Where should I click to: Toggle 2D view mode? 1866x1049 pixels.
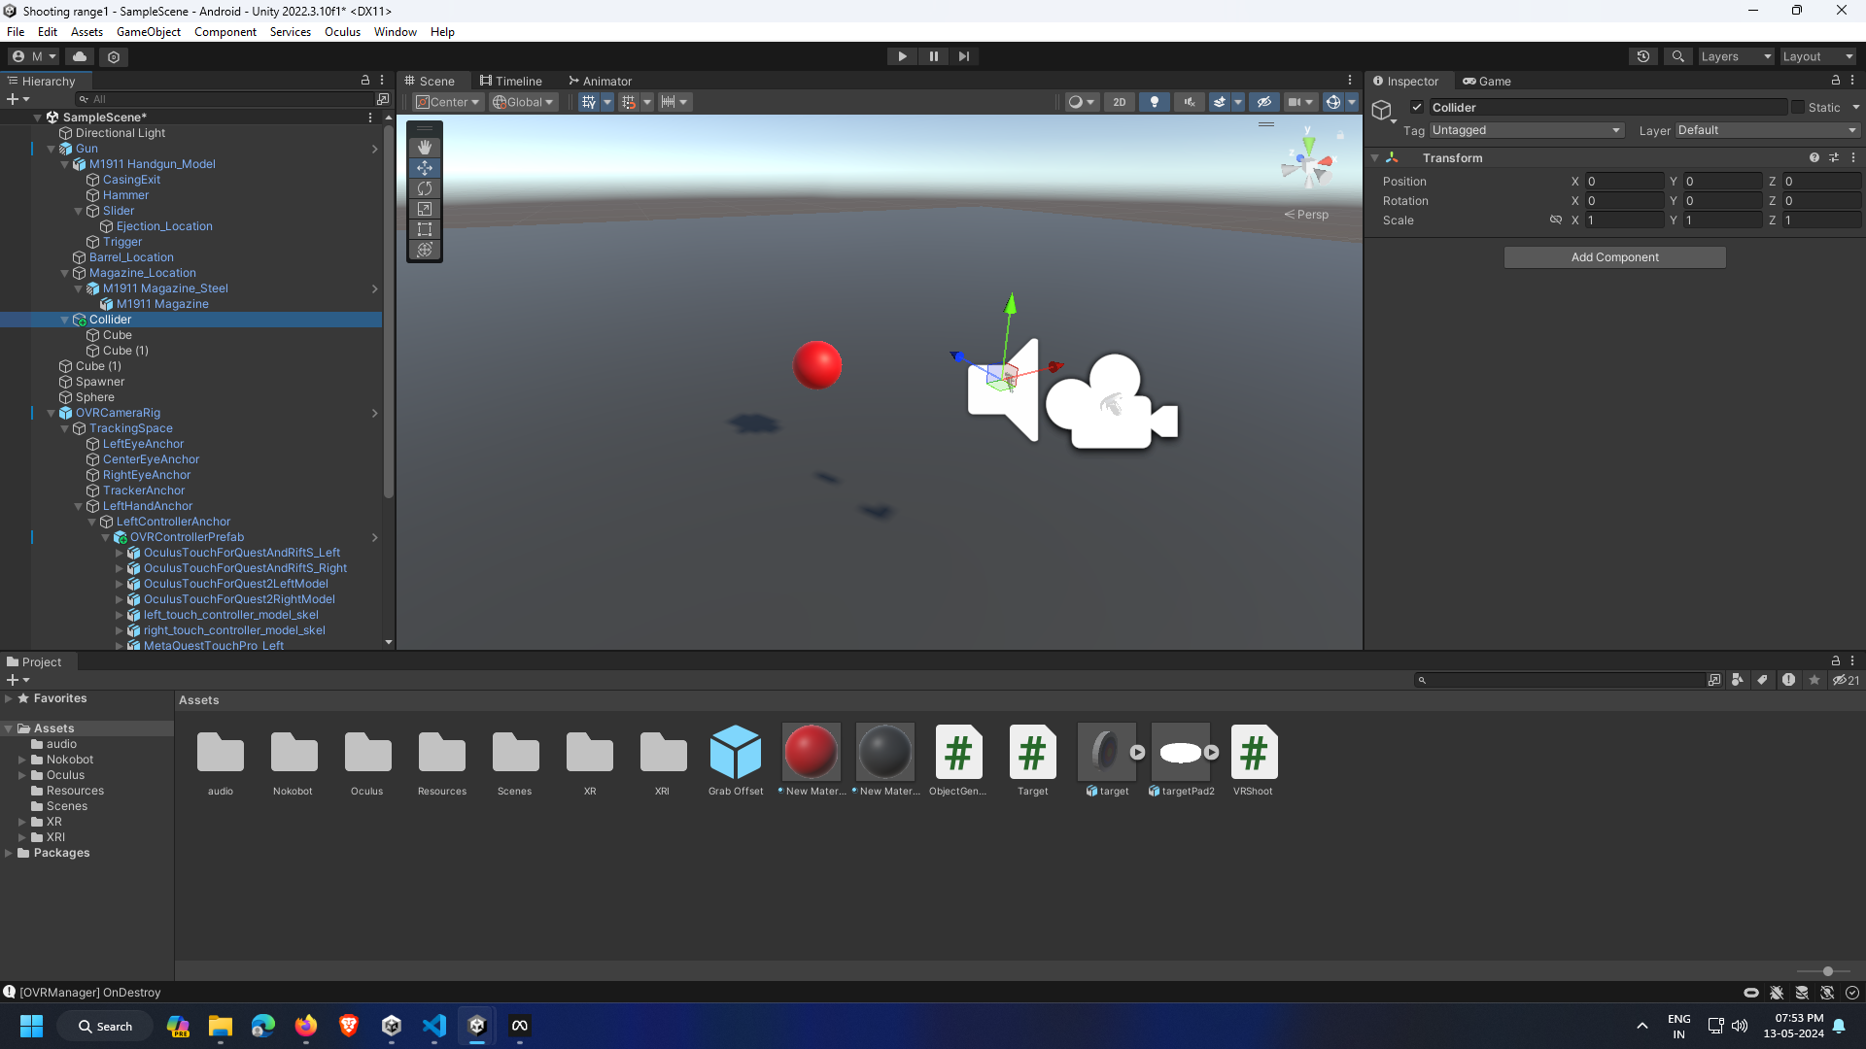click(1119, 102)
